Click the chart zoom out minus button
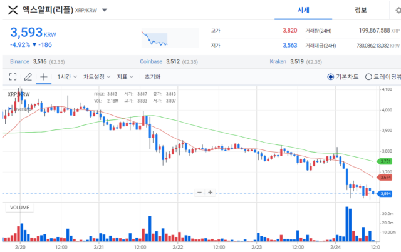 [200, 193]
